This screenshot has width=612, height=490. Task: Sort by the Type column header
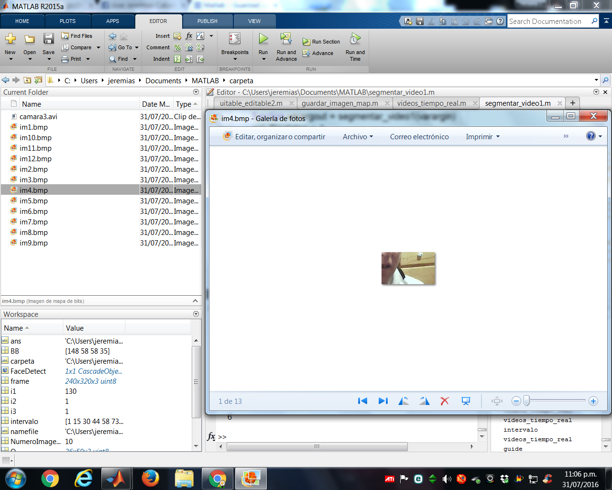coord(186,104)
